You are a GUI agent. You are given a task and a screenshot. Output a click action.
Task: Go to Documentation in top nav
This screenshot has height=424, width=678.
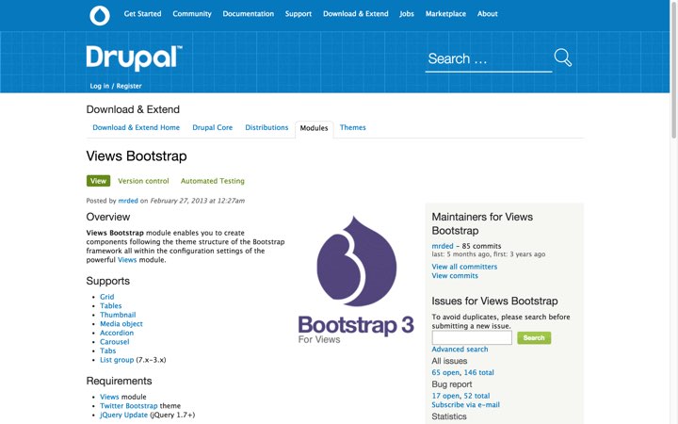(x=249, y=14)
